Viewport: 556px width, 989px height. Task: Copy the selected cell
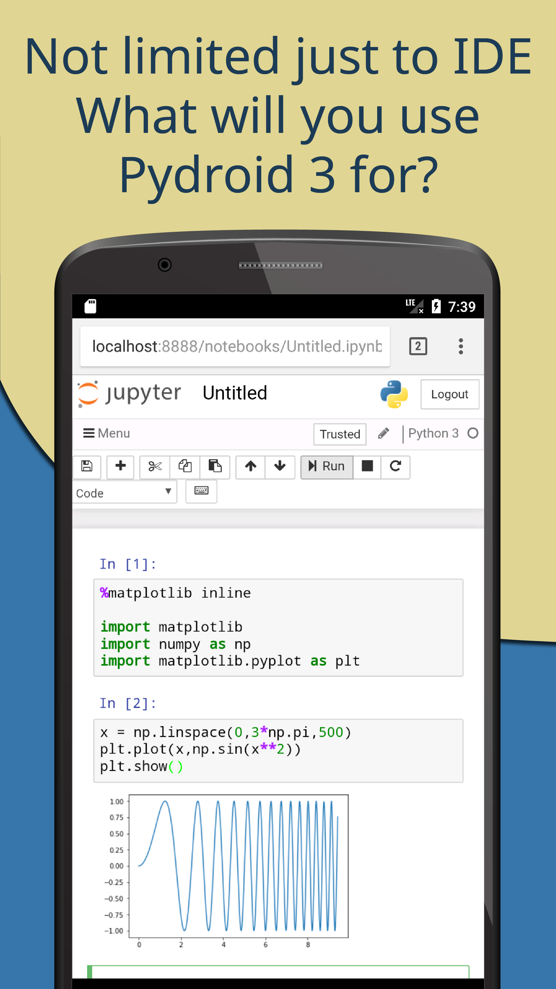point(185,467)
